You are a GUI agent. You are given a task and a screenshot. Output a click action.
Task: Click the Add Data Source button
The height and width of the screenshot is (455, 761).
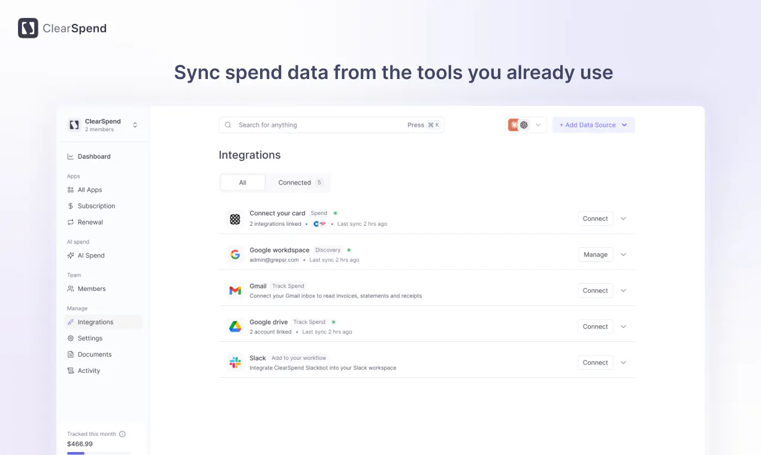tap(593, 125)
